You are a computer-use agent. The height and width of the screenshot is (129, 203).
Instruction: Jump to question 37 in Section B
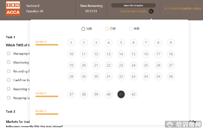tap(71, 94)
